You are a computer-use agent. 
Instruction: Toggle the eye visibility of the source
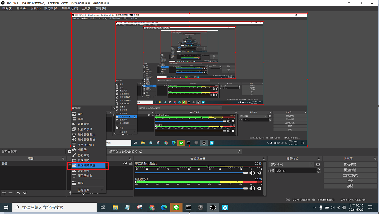tap(125, 163)
